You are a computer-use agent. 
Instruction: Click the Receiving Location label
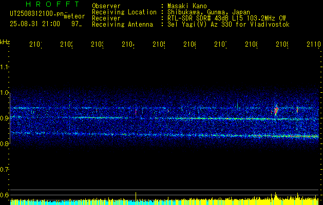[x=124, y=12]
